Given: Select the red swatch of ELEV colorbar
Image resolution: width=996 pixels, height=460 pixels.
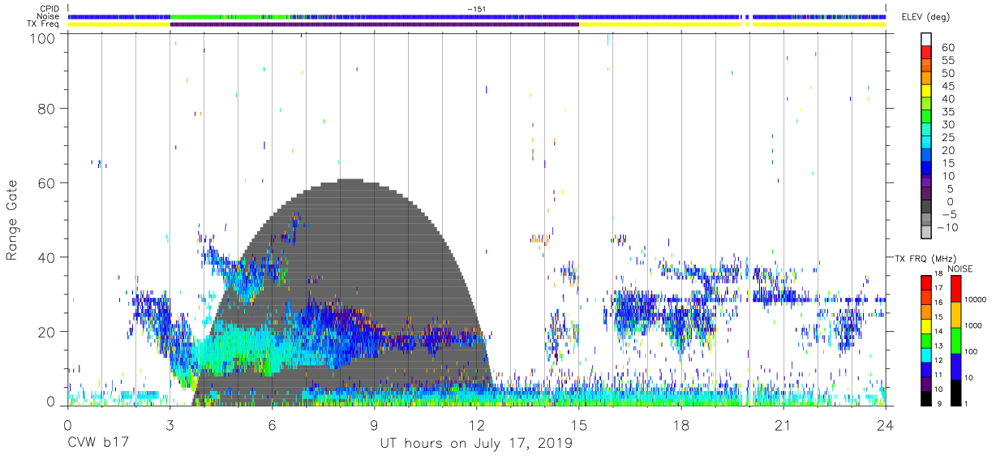Looking at the screenshot, I should tap(925, 52).
